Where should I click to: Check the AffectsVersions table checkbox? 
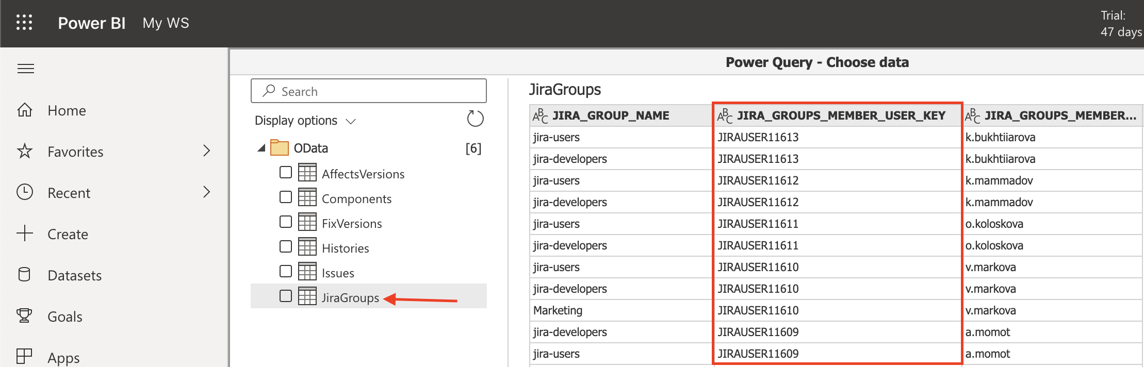[286, 173]
